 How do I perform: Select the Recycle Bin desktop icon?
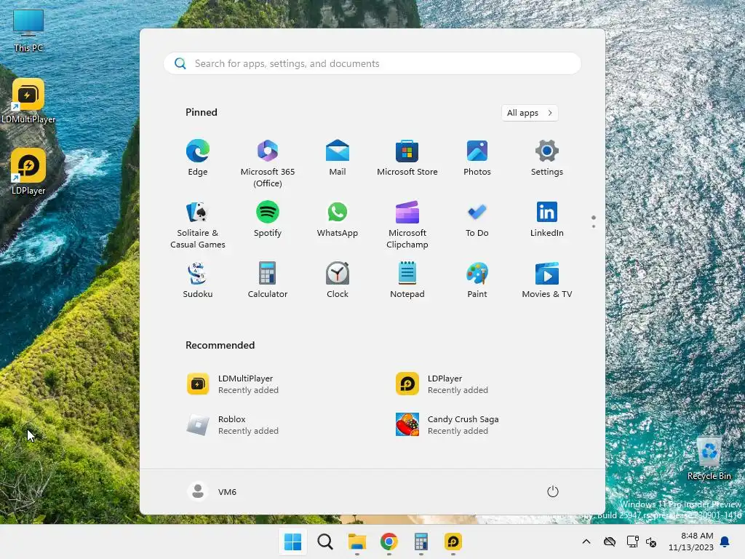(709, 458)
